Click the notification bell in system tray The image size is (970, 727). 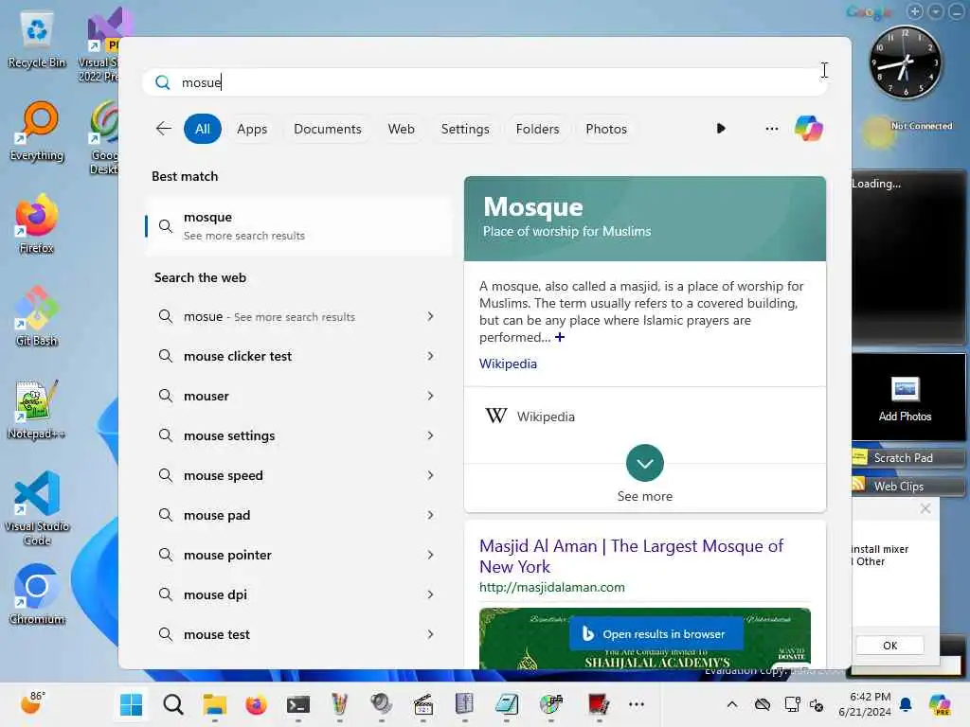tap(906, 704)
